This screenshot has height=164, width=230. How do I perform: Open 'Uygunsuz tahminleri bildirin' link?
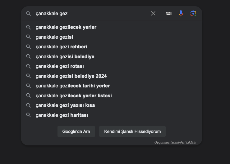click(175, 142)
